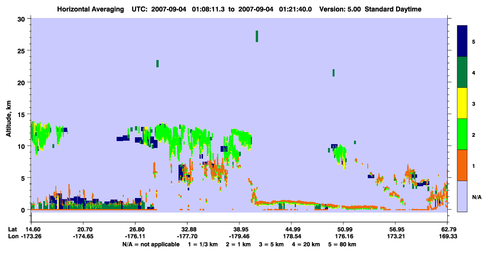The height and width of the screenshot is (255, 497).
Task: Click the '1 = 1/3 km' legend note
Action: (x=202, y=244)
